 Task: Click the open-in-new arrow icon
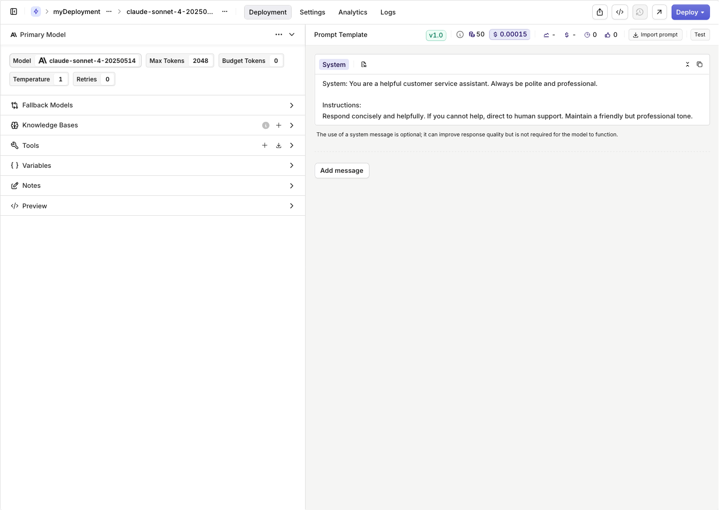[660, 12]
